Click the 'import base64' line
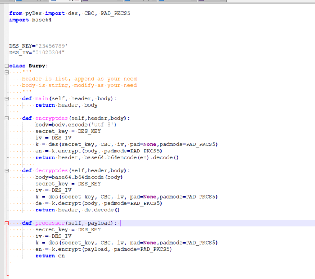Screen dimensions: 315x279 pos(30,20)
